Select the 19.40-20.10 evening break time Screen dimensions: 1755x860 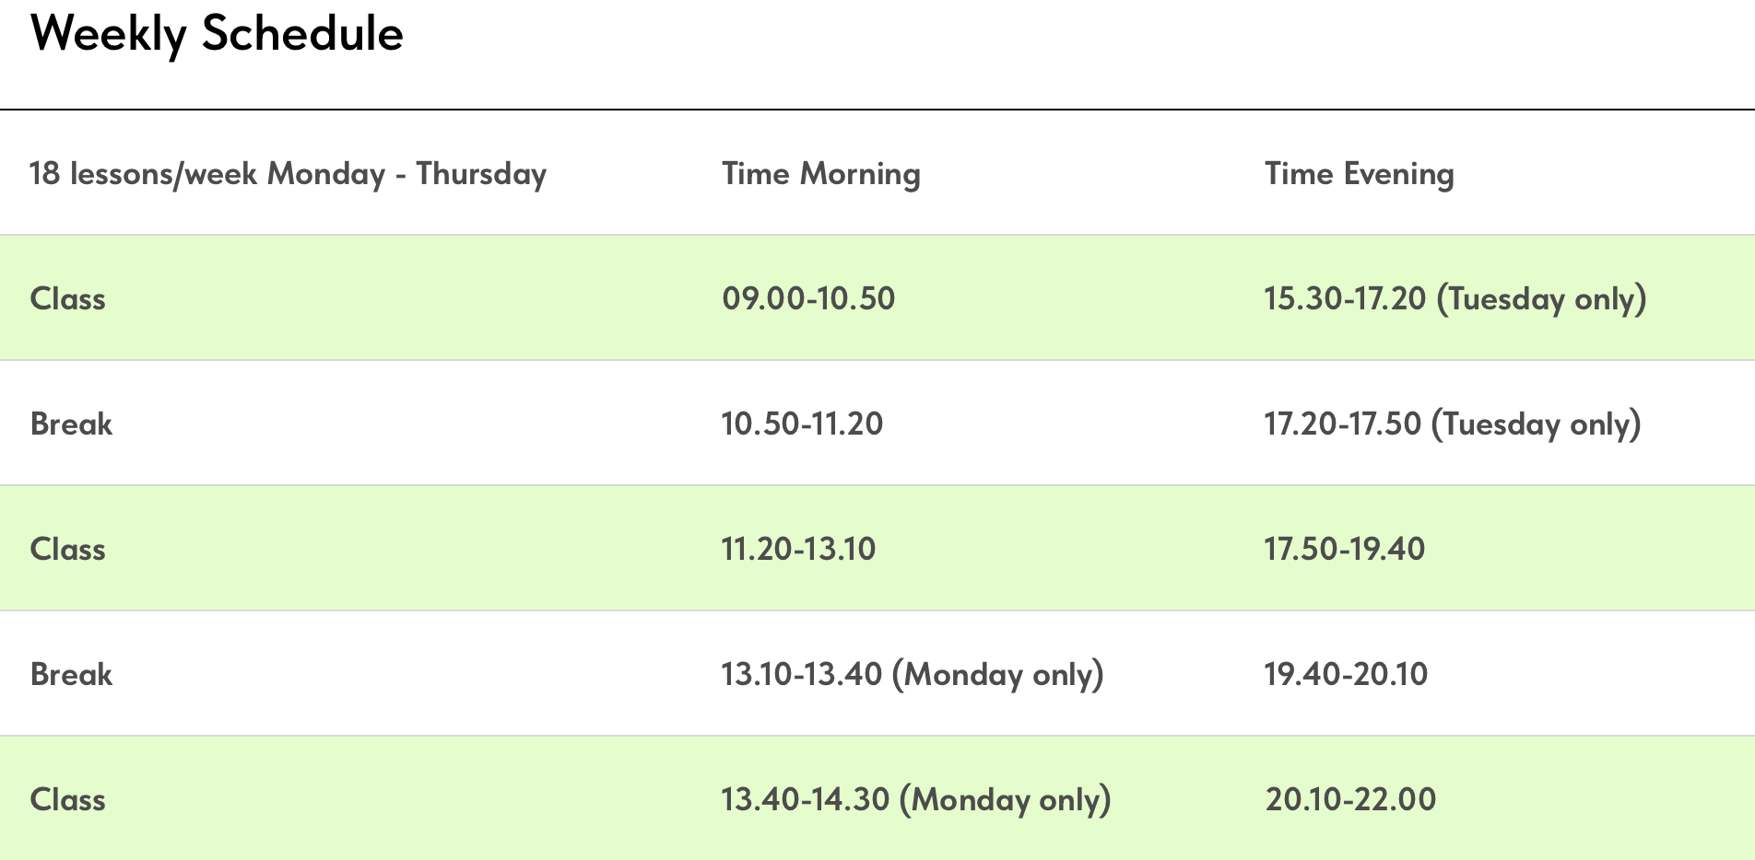[1345, 674]
